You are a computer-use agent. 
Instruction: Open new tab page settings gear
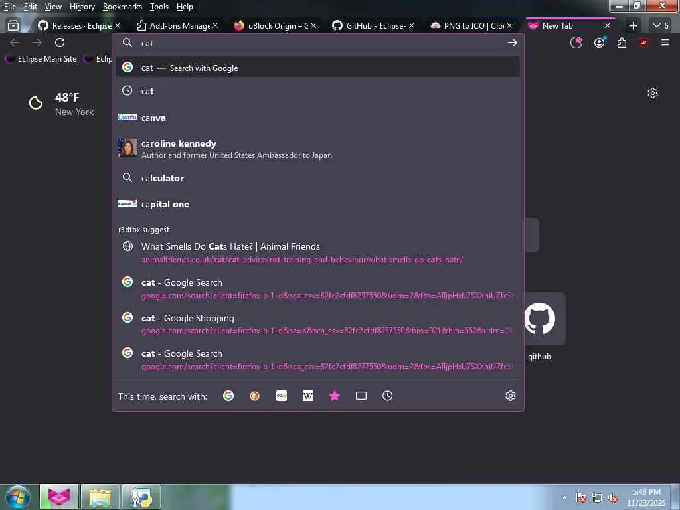point(653,93)
